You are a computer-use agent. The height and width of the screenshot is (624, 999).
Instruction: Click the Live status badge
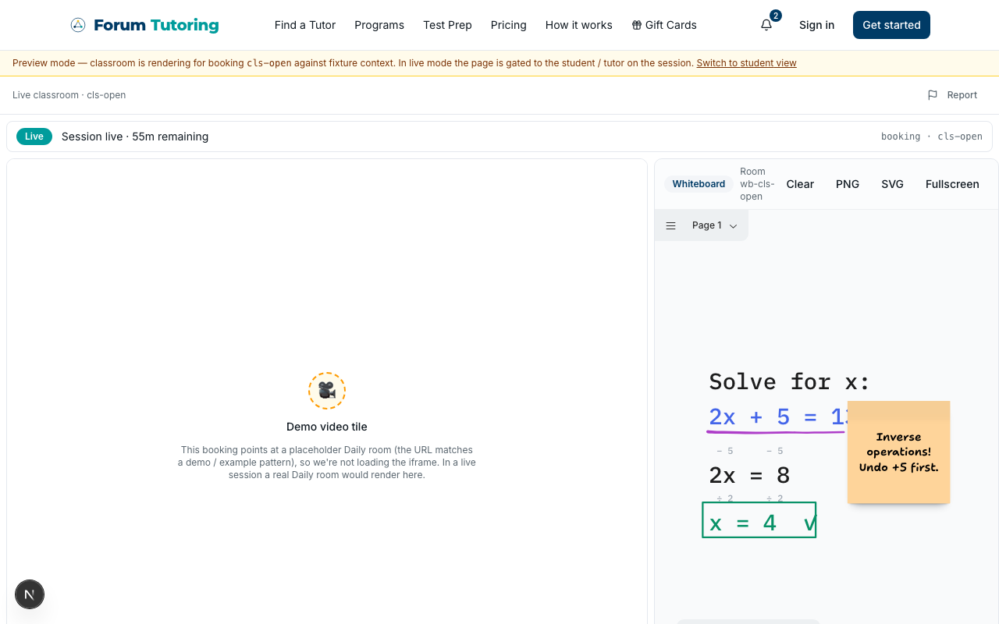(34, 136)
